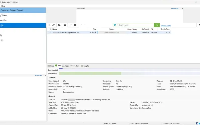Sort by the ETA column header
Viewport: 200px width, 125px height.
[x=152, y=29]
